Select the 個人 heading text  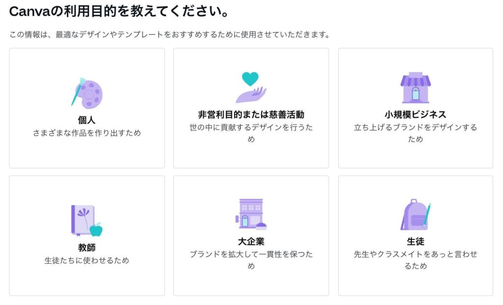[x=86, y=120]
